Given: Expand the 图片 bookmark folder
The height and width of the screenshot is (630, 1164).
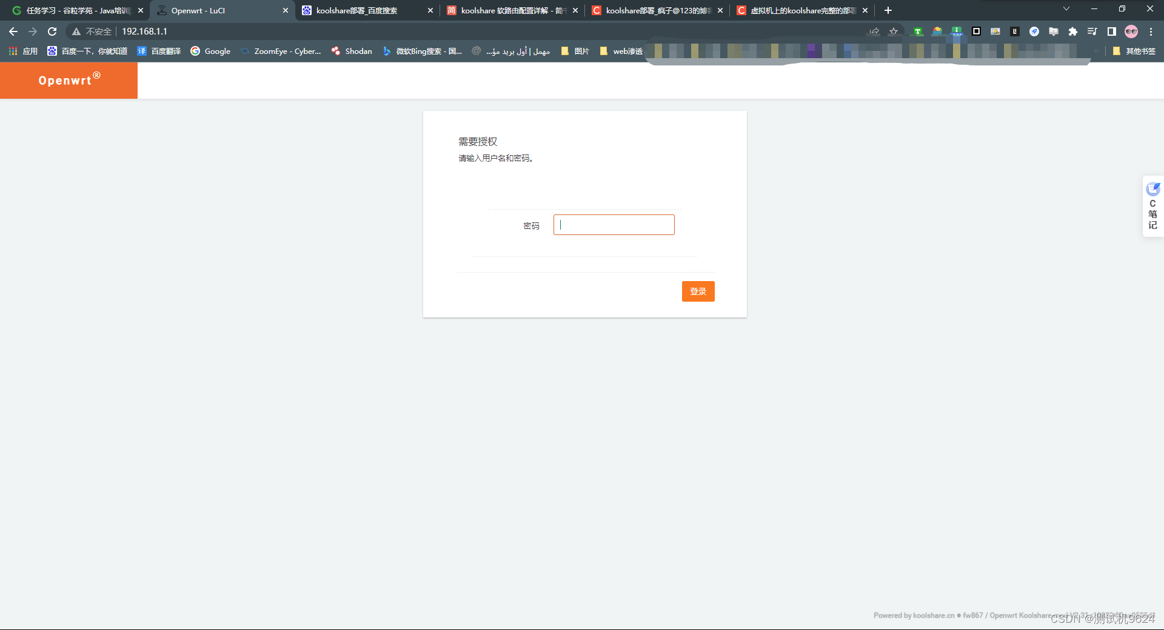Looking at the screenshot, I should tap(575, 51).
